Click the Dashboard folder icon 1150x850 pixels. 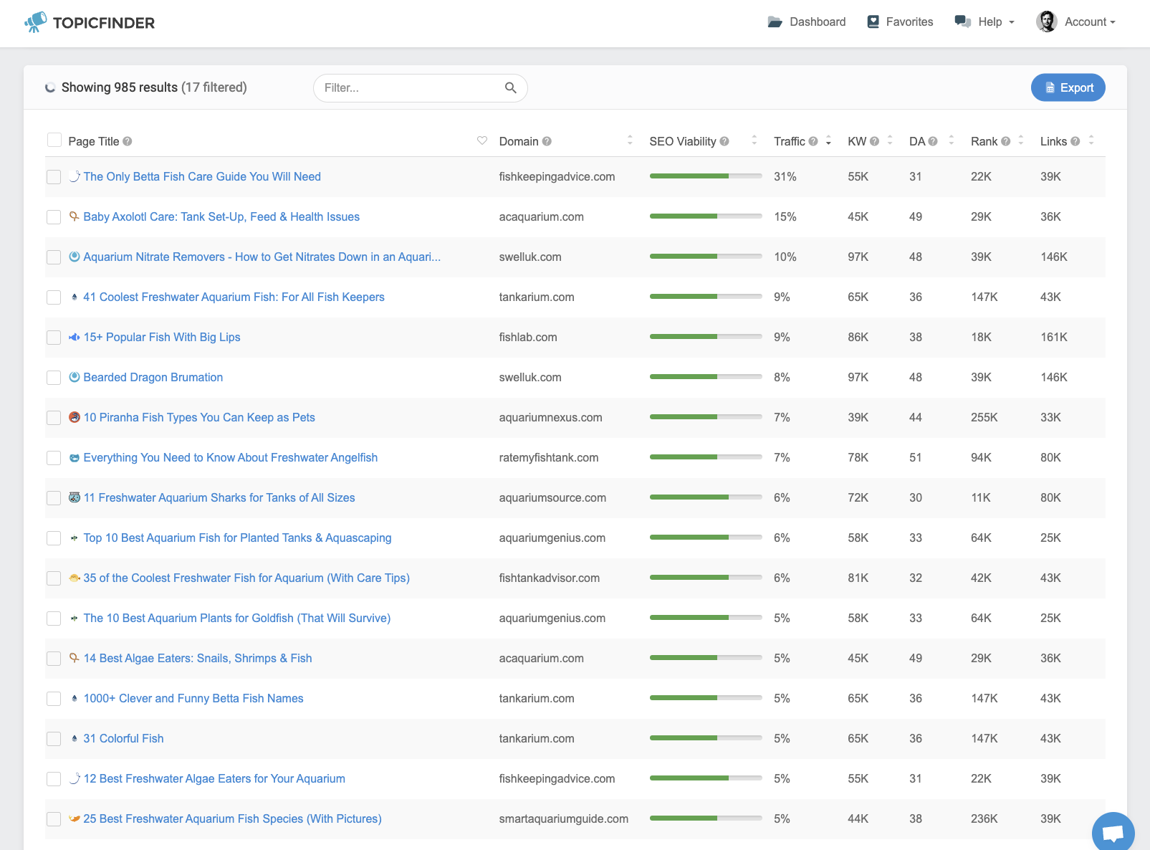coord(775,22)
